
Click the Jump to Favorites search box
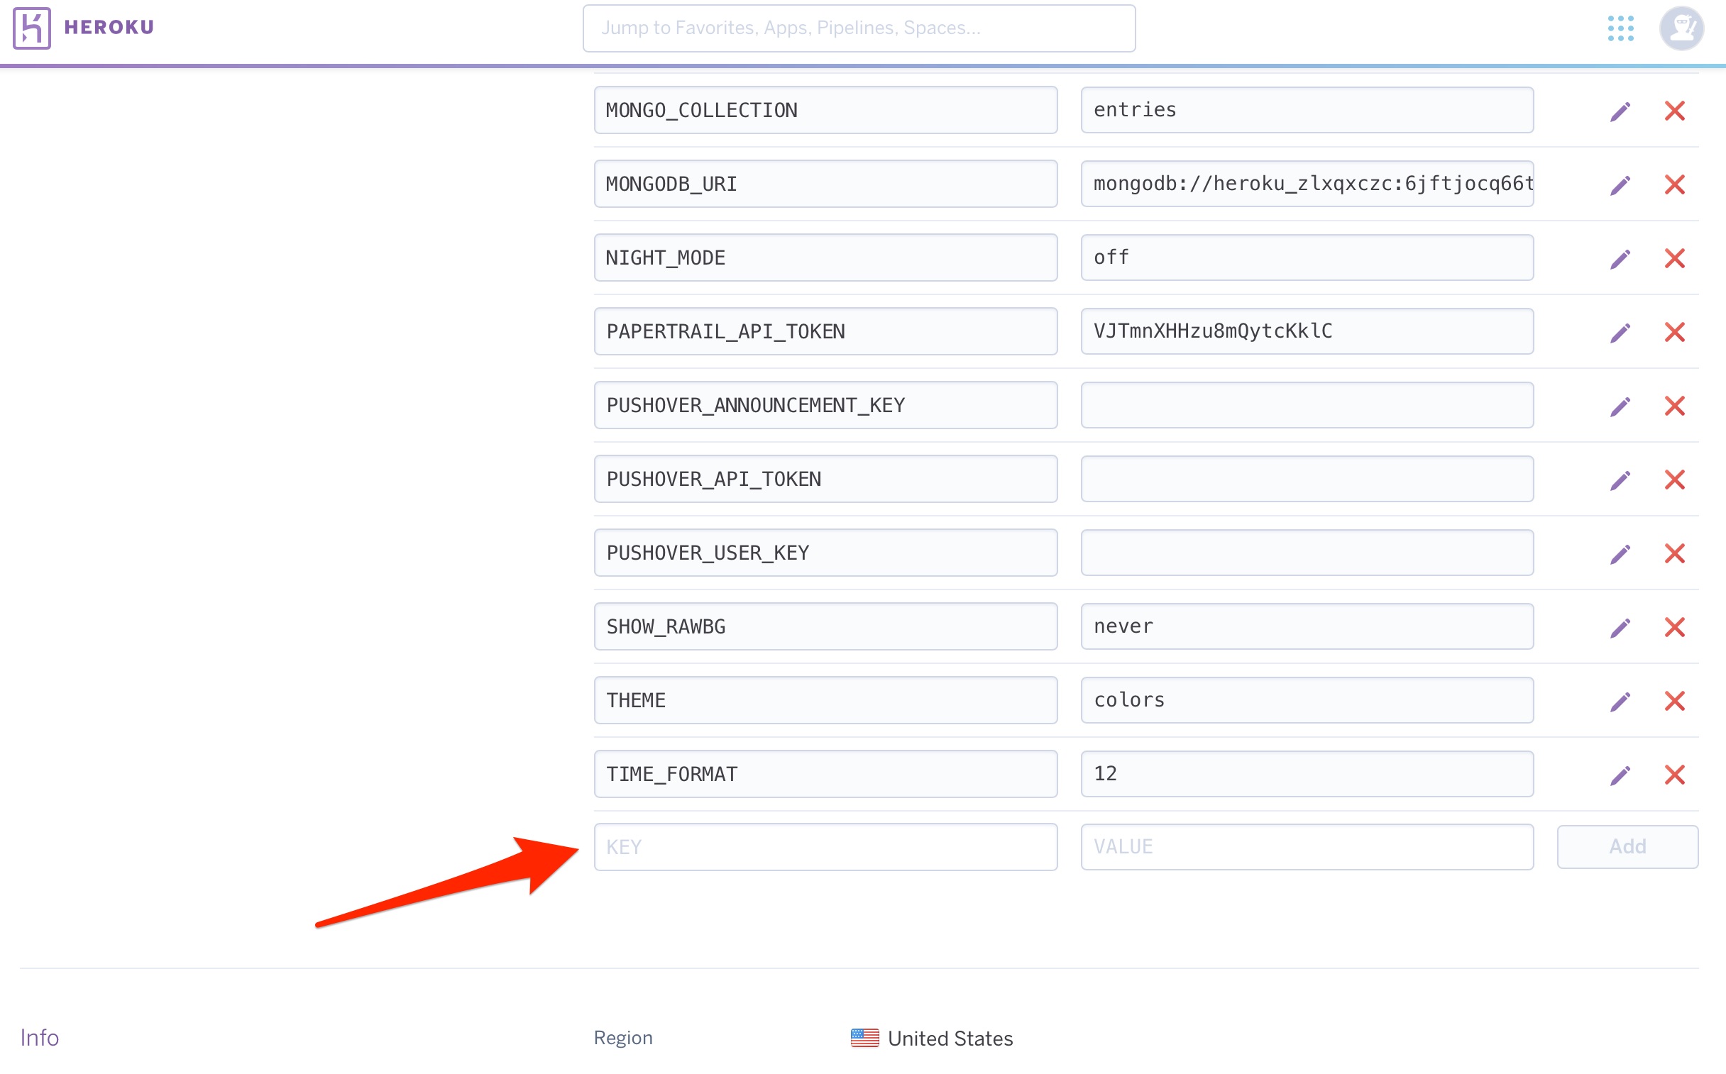click(x=859, y=28)
